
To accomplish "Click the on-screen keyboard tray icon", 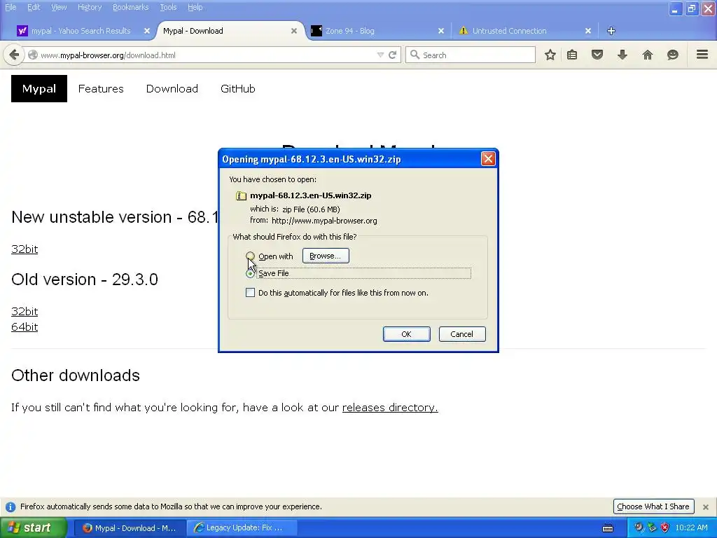I will pos(608,528).
